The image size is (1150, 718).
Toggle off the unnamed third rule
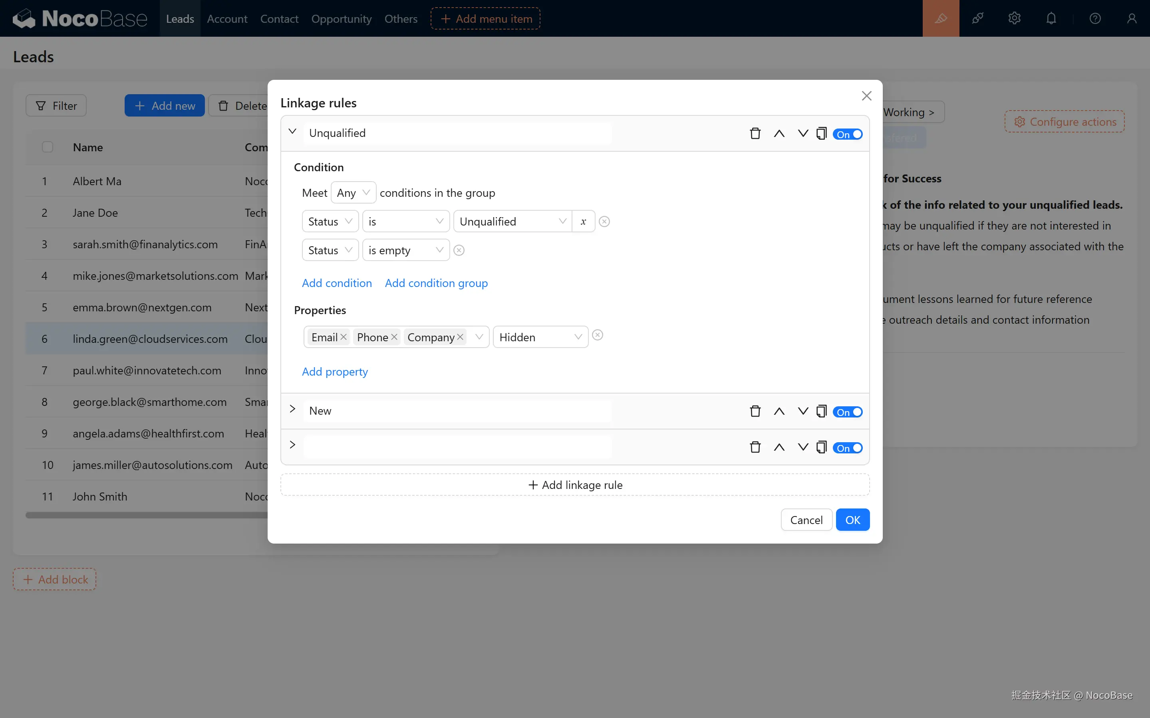[x=847, y=448]
